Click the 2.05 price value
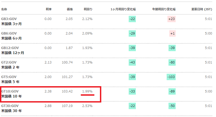216x117 pixels. (x=69, y=19)
